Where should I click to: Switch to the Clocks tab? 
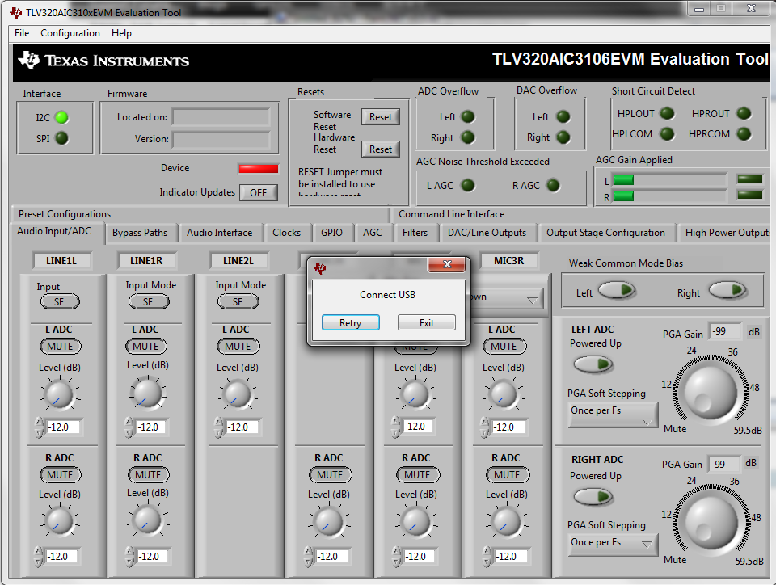click(286, 233)
